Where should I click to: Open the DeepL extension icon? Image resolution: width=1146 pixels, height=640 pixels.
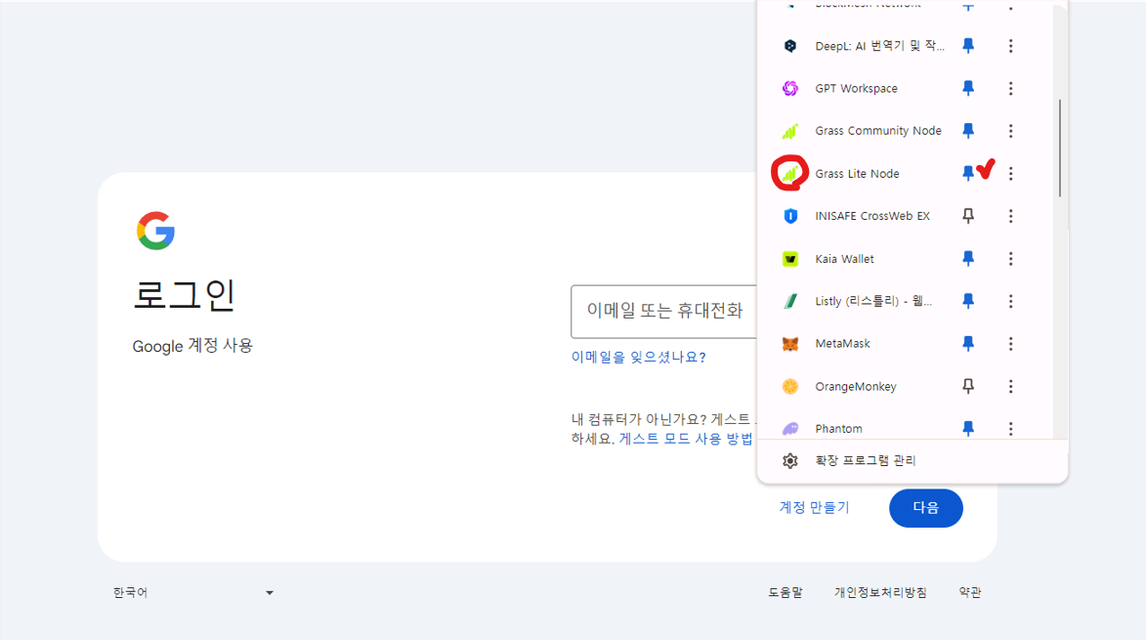pos(790,45)
